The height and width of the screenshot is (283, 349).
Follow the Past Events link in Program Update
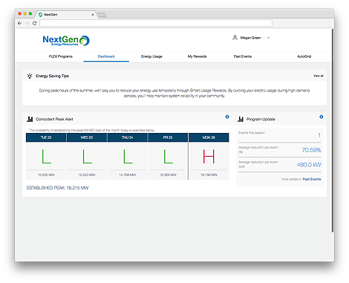312,179
